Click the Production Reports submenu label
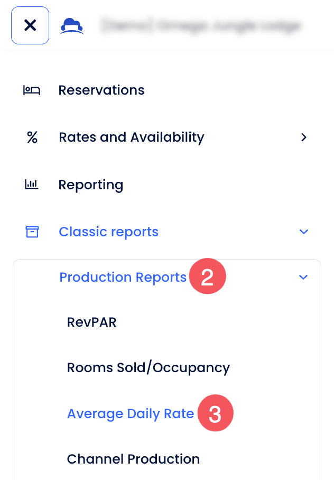 tap(123, 277)
